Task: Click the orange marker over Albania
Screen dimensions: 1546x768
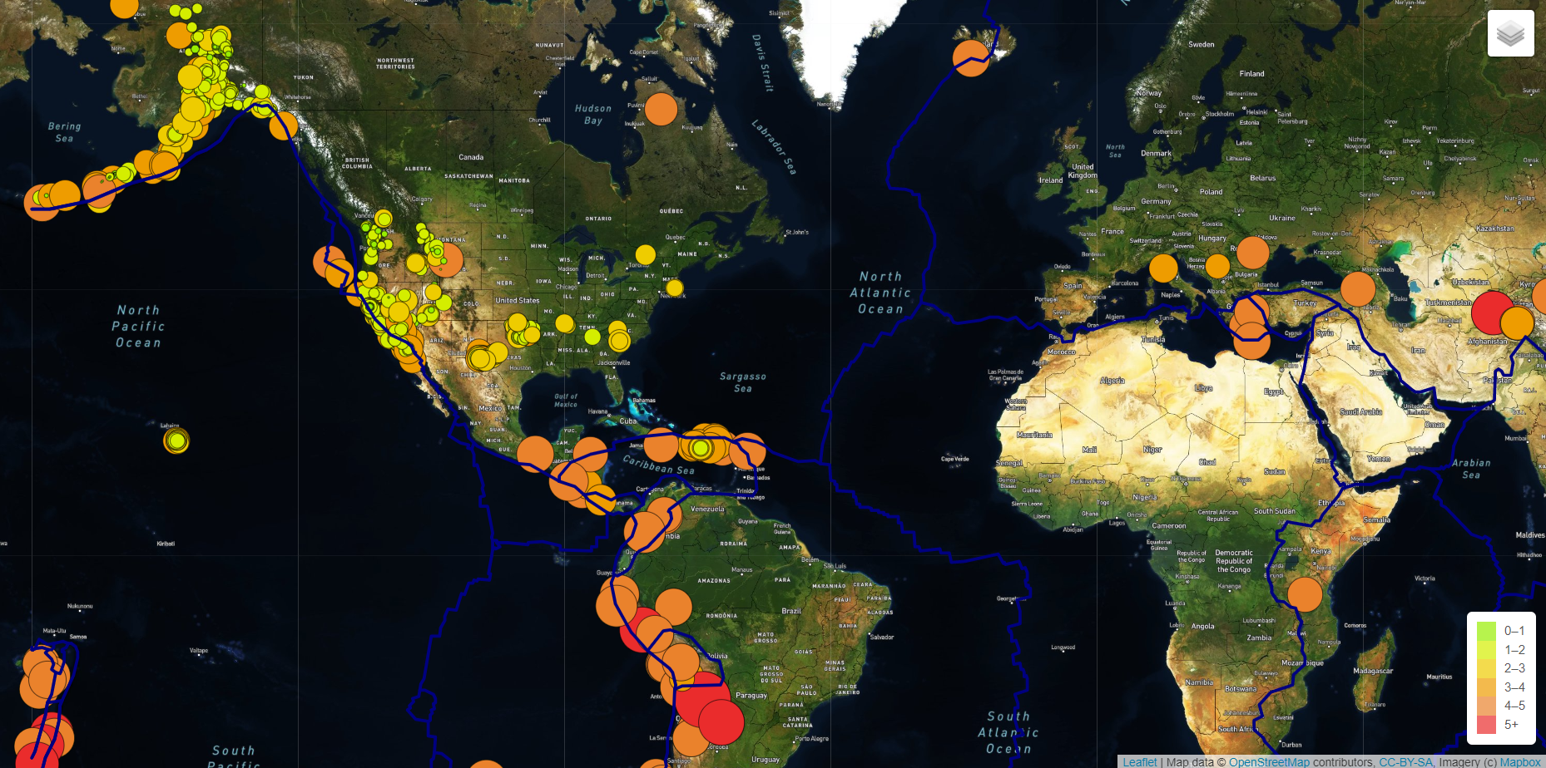Action: [1217, 266]
